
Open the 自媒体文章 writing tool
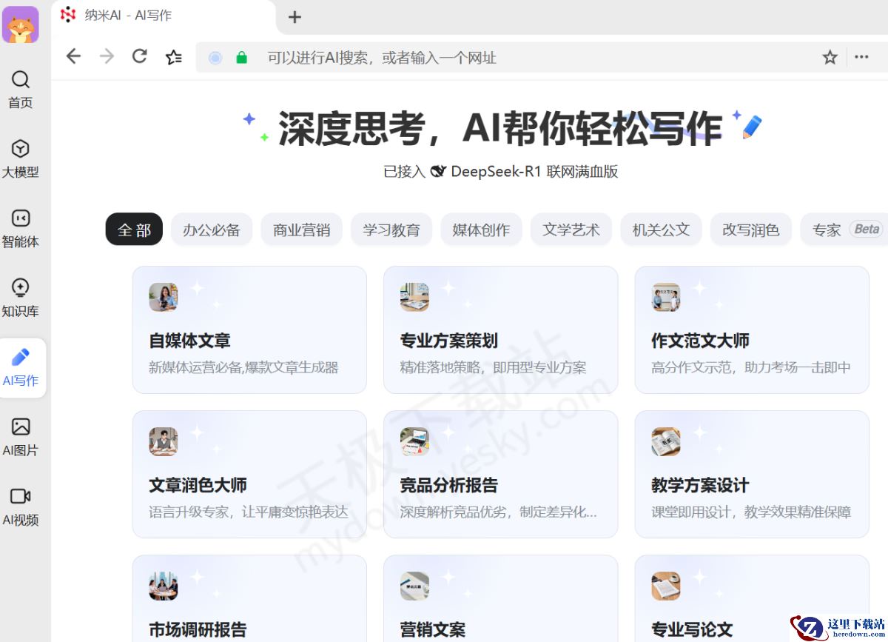coord(249,330)
